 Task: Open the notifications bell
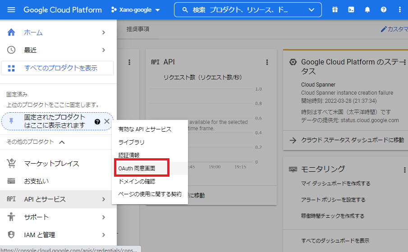[367, 10]
